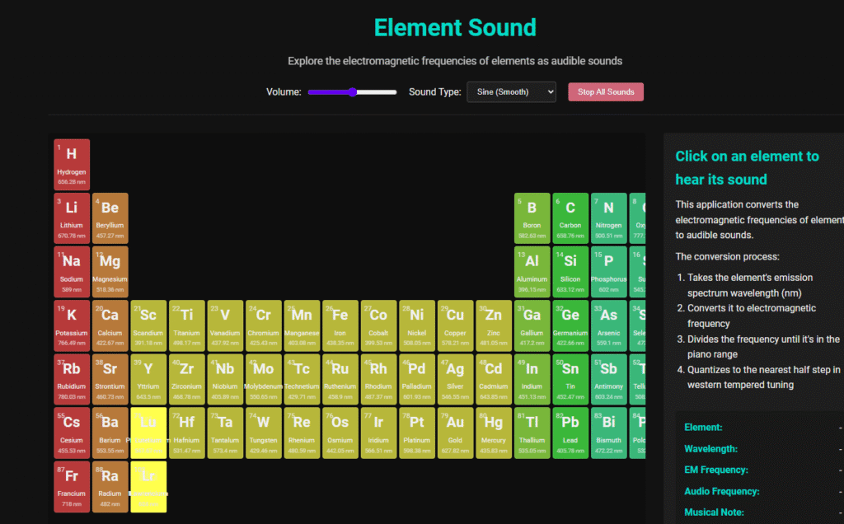The width and height of the screenshot is (844, 524).
Task: Click the Silicon (Si) element tile
Action: coord(570,272)
